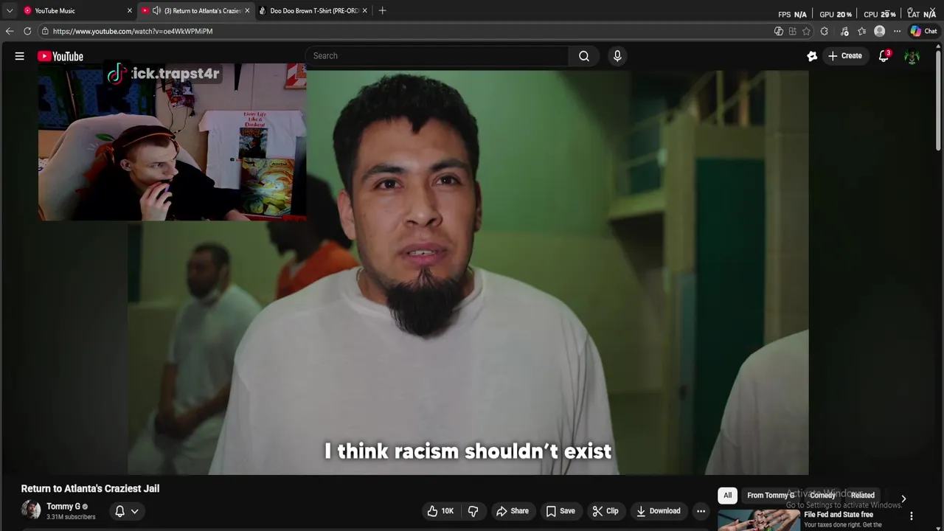Open the YouTube notifications bell
The width and height of the screenshot is (944, 531).
(884, 56)
